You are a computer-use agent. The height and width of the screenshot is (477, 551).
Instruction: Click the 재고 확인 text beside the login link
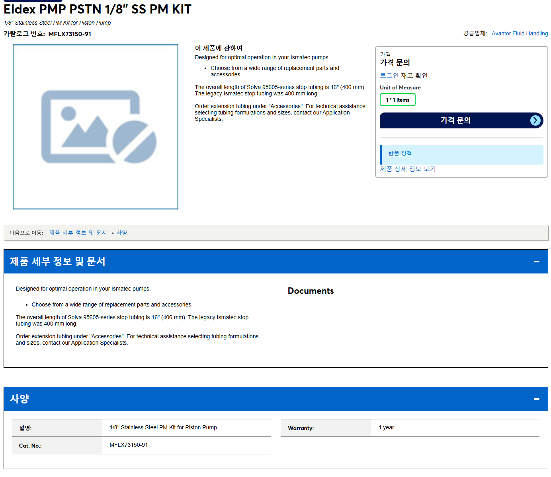coord(414,76)
